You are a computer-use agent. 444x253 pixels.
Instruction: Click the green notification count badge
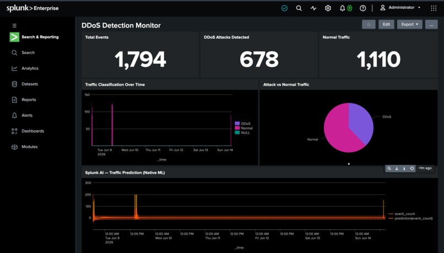coord(350,8)
